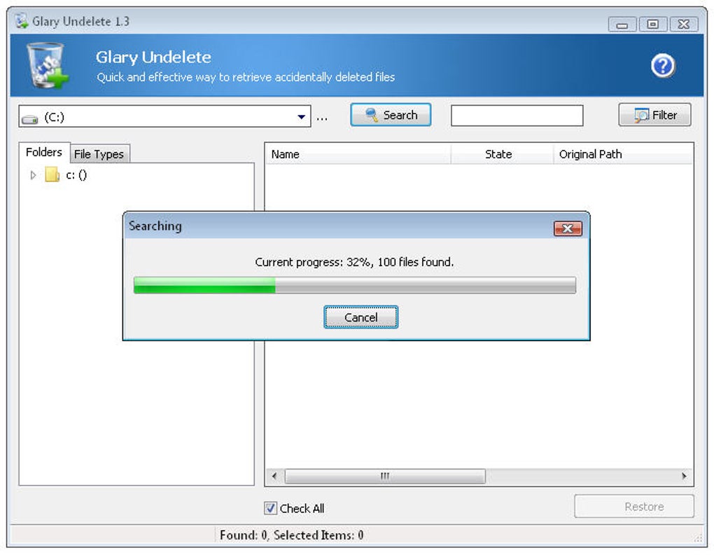Click the horizontal scrollbar thumb
This screenshot has width=714, height=559.
point(385,476)
